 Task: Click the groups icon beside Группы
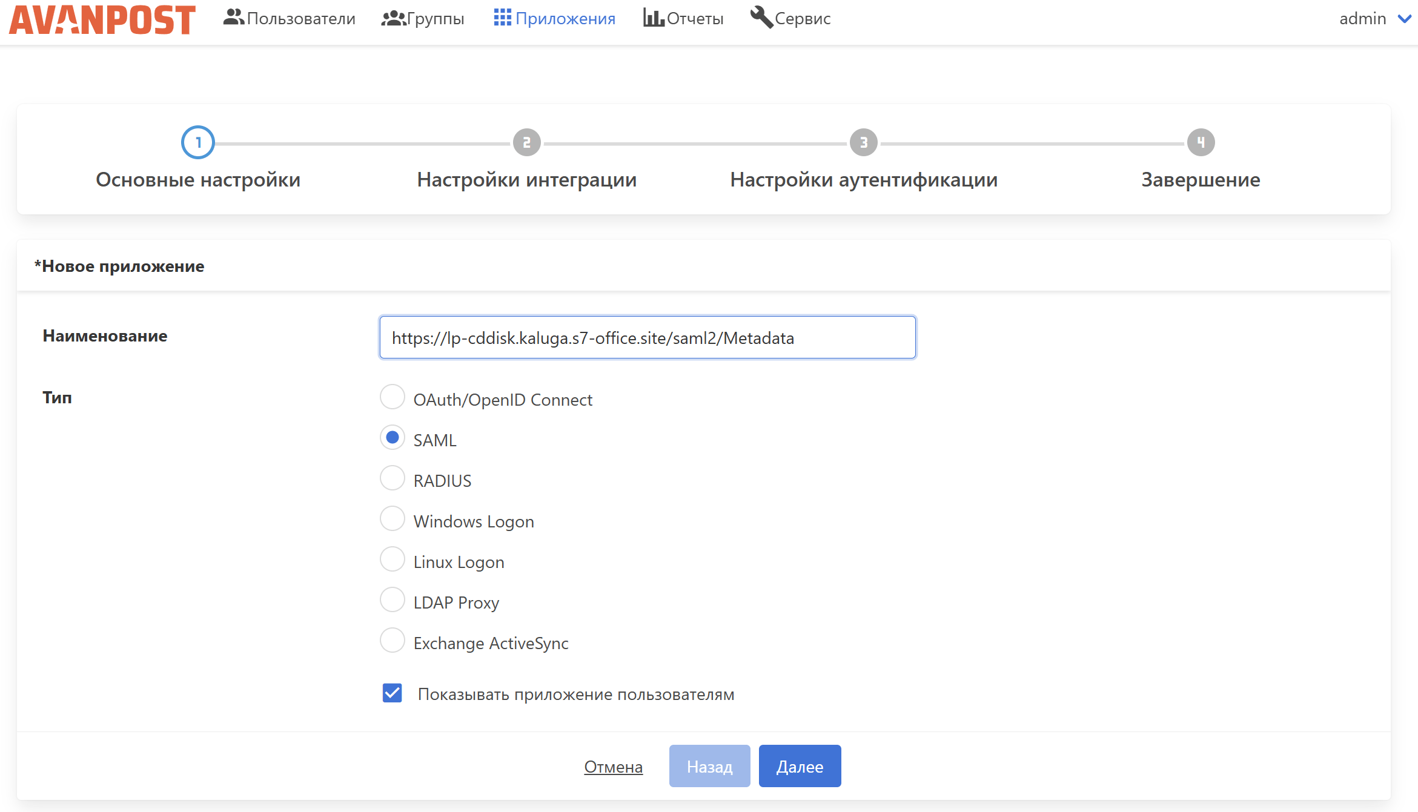394,18
